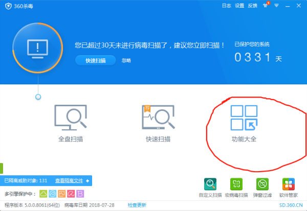
Task: Open 宏病毒扫描 macro virus scan
Action: [x=236, y=187]
